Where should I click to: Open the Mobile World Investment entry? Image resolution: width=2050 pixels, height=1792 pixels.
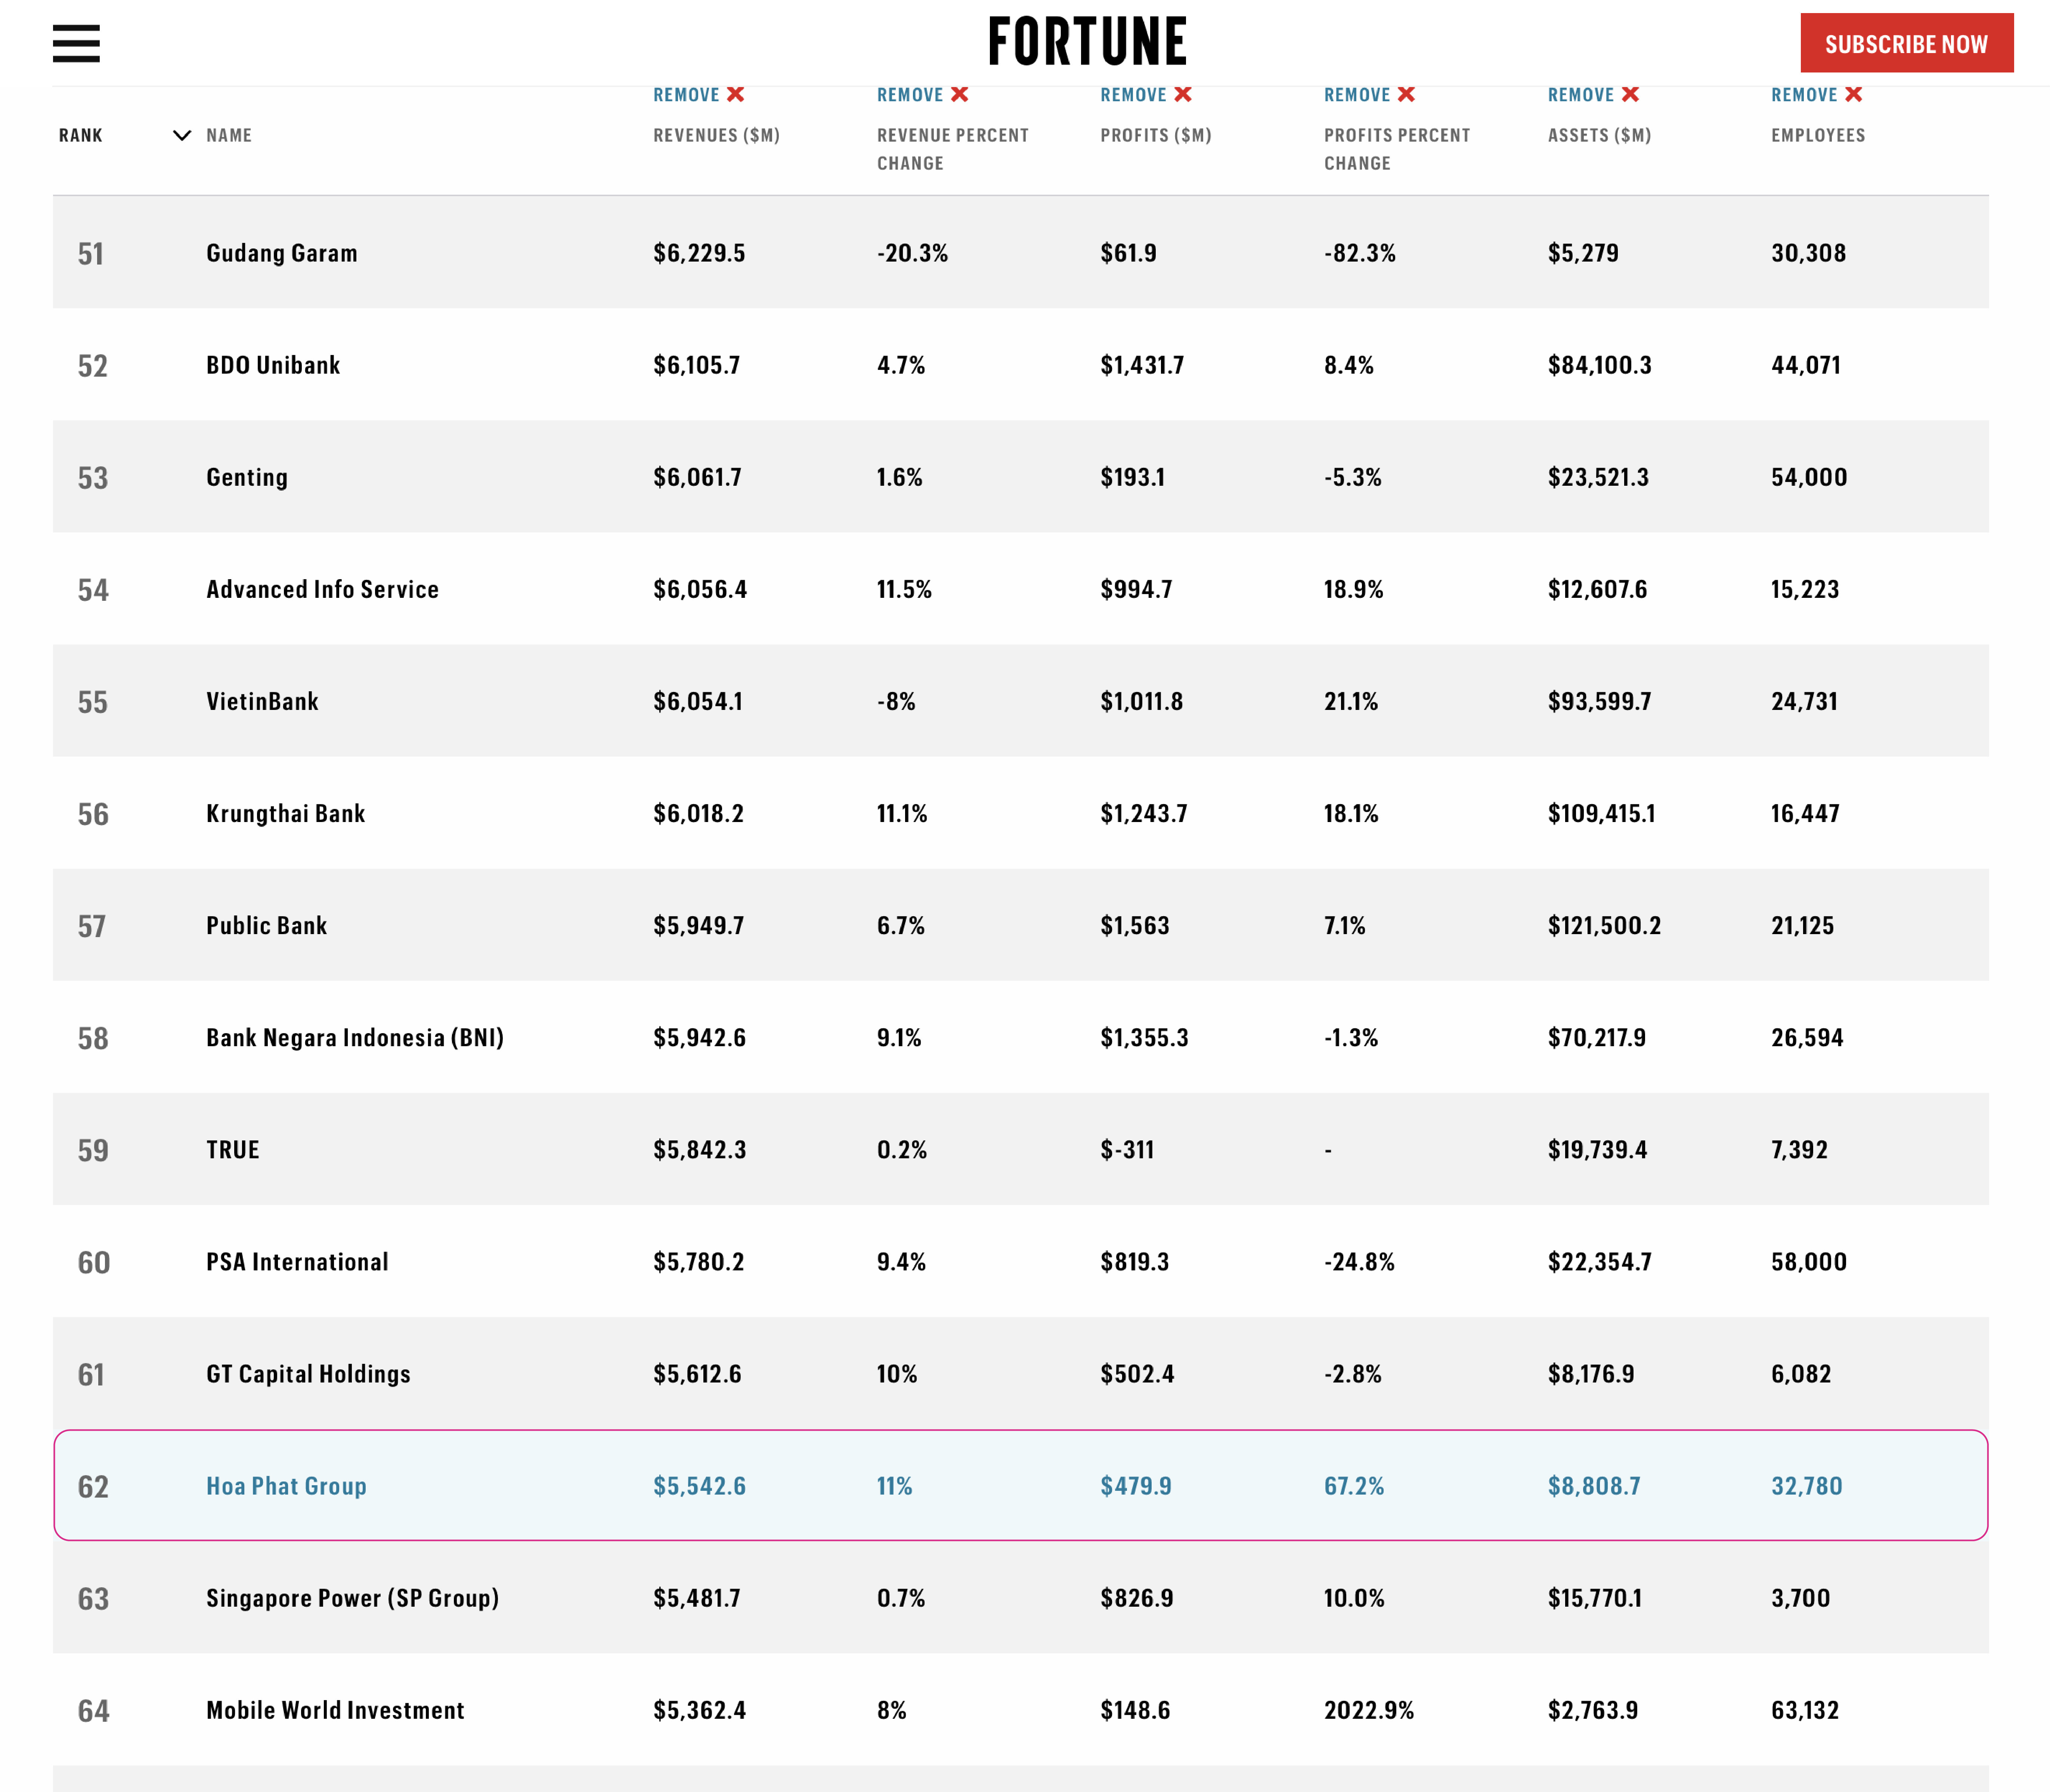click(x=335, y=1710)
